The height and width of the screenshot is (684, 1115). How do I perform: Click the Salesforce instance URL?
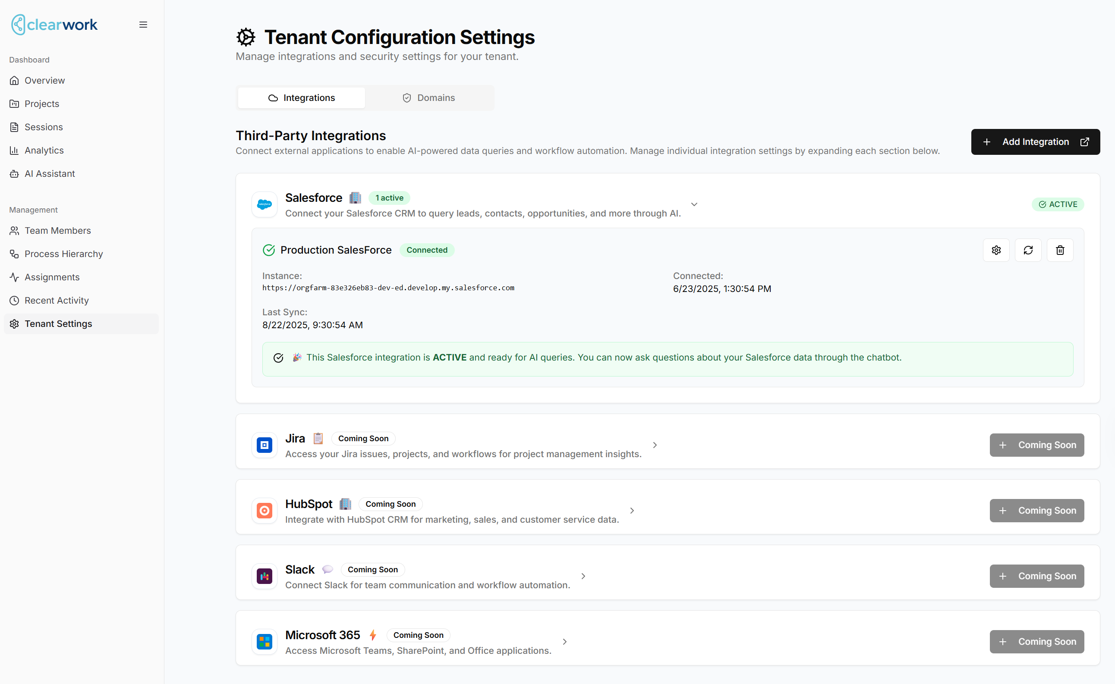tap(388, 288)
